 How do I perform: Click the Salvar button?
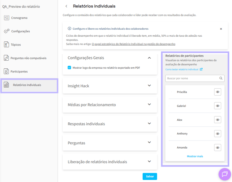150,176
